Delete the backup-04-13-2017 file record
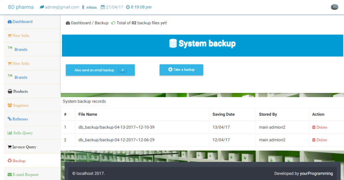This screenshot has height=180, width=344. coord(320,127)
